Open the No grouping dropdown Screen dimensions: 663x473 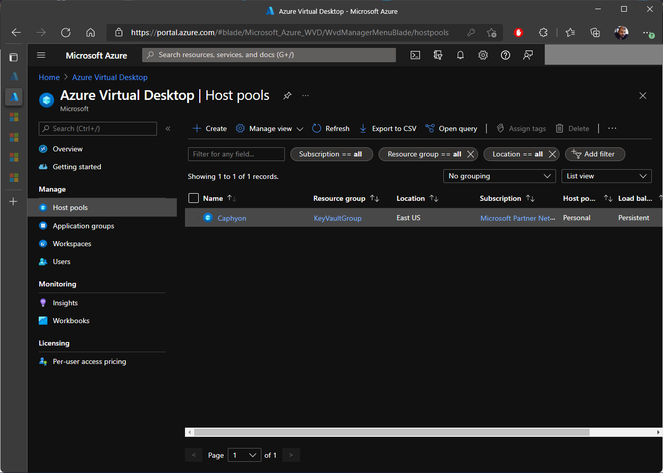pos(499,176)
